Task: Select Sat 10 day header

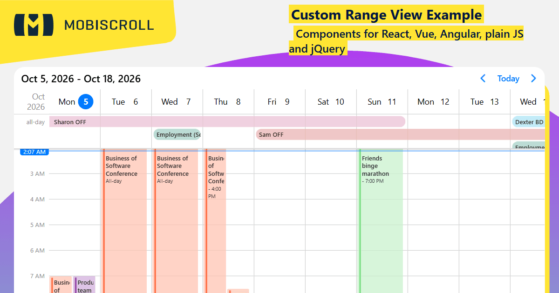Action: click(x=331, y=102)
